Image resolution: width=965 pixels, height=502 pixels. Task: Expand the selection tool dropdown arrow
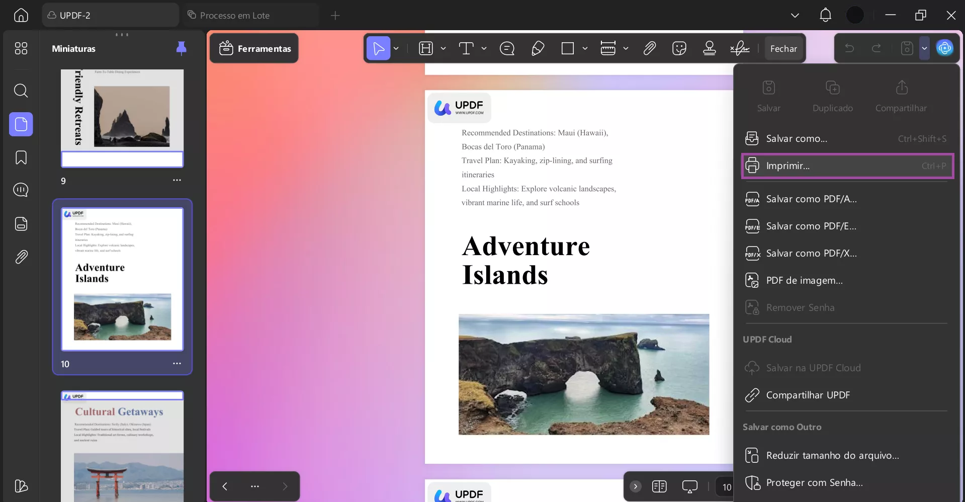pyautogui.click(x=396, y=48)
